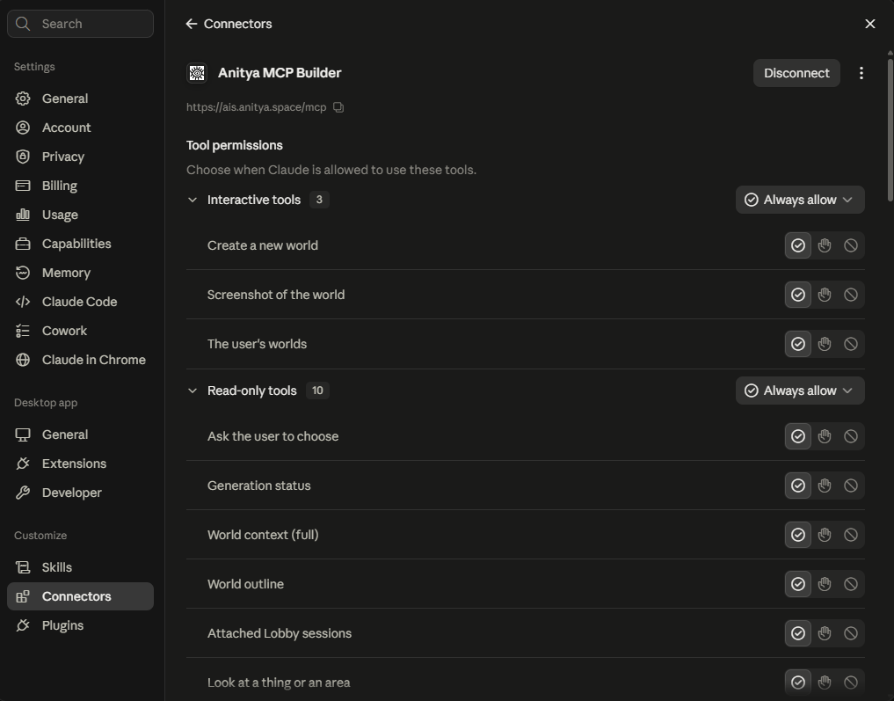Open General under Settings
The height and width of the screenshot is (701, 894).
click(x=80, y=99)
